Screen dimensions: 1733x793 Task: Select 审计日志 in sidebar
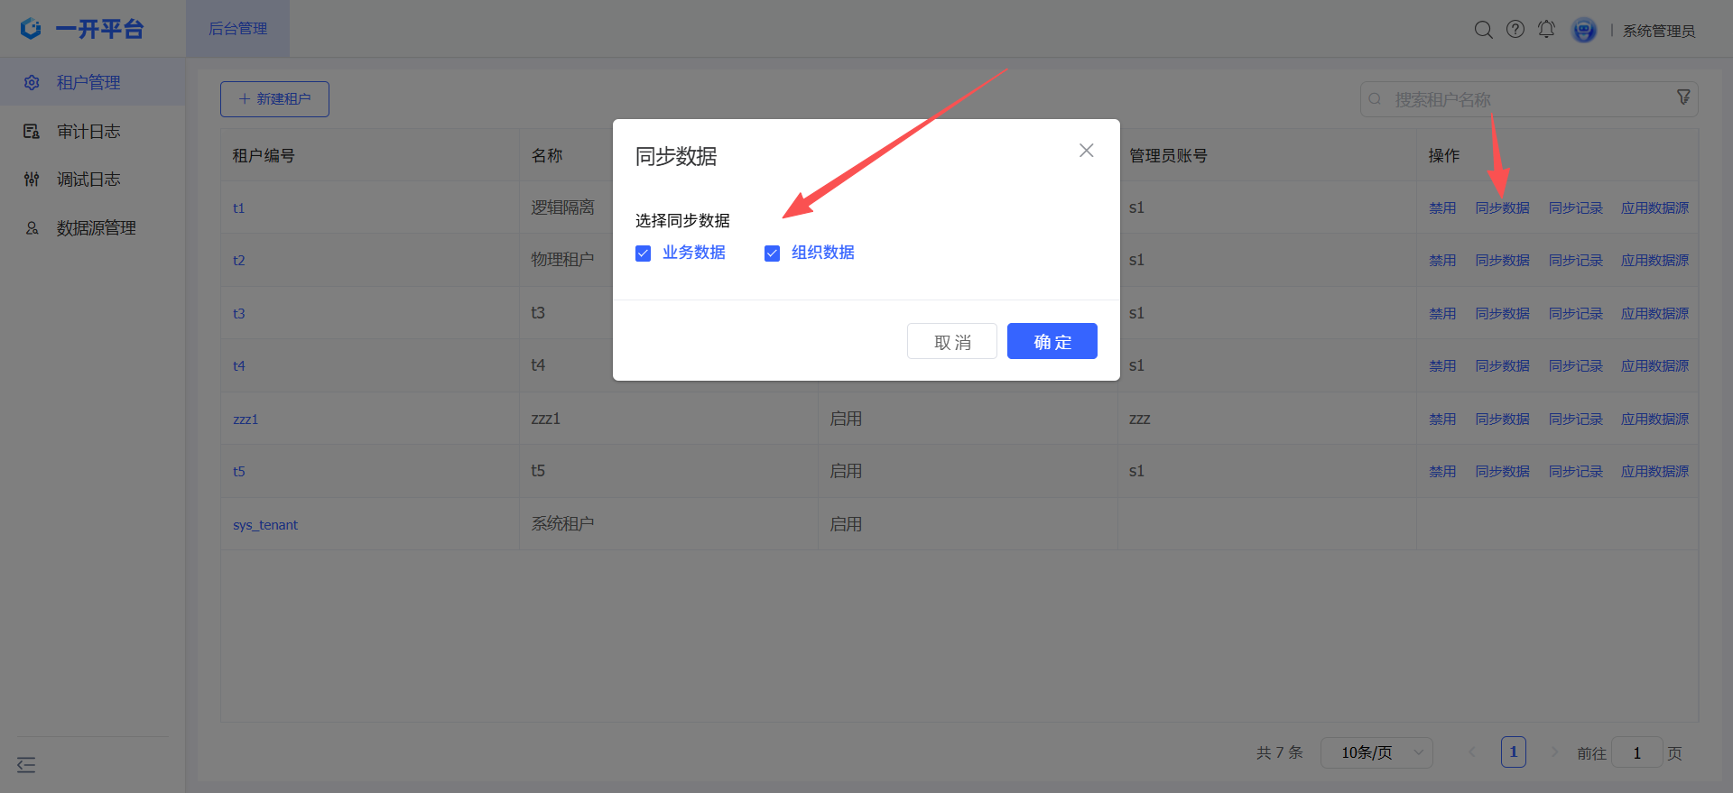point(88,131)
